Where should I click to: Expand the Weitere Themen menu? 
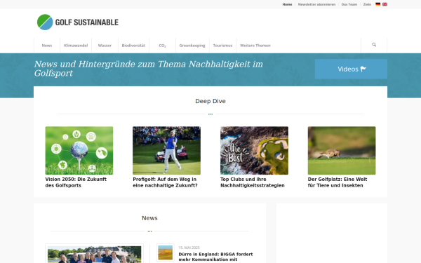[x=255, y=46]
